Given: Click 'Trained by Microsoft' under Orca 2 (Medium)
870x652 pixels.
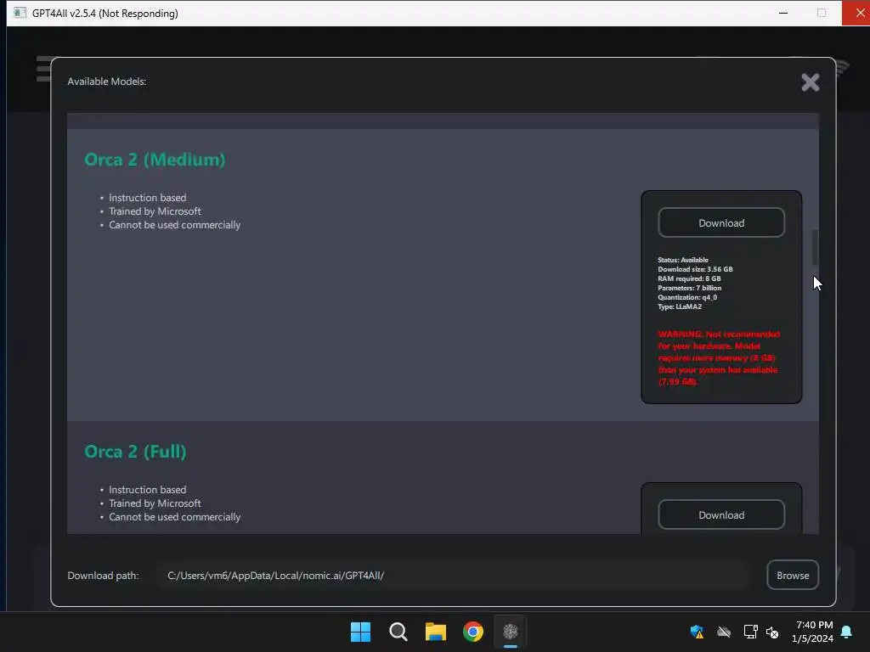Looking at the screenshot, I should 155,211.
